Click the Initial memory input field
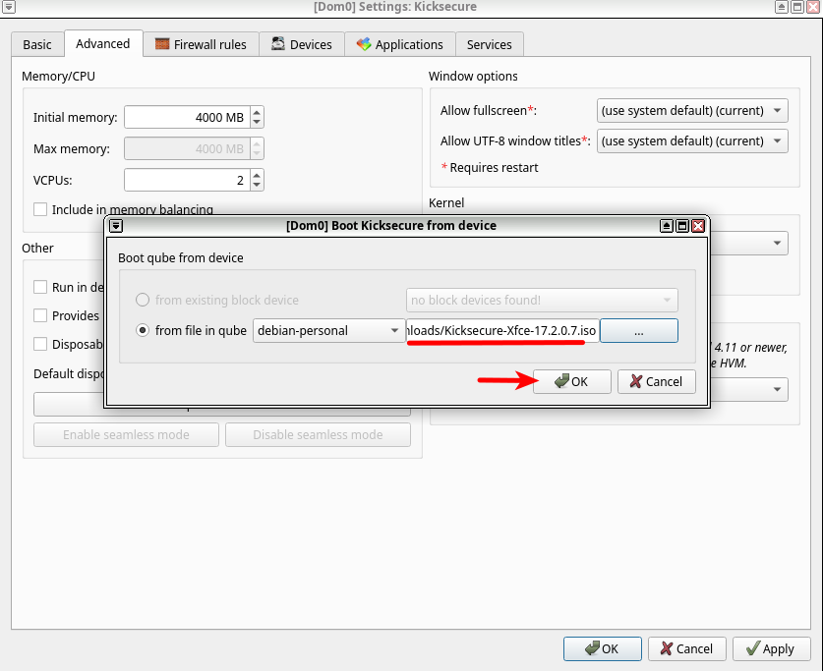Screen dimensions: 823x671 coord(185,117)
